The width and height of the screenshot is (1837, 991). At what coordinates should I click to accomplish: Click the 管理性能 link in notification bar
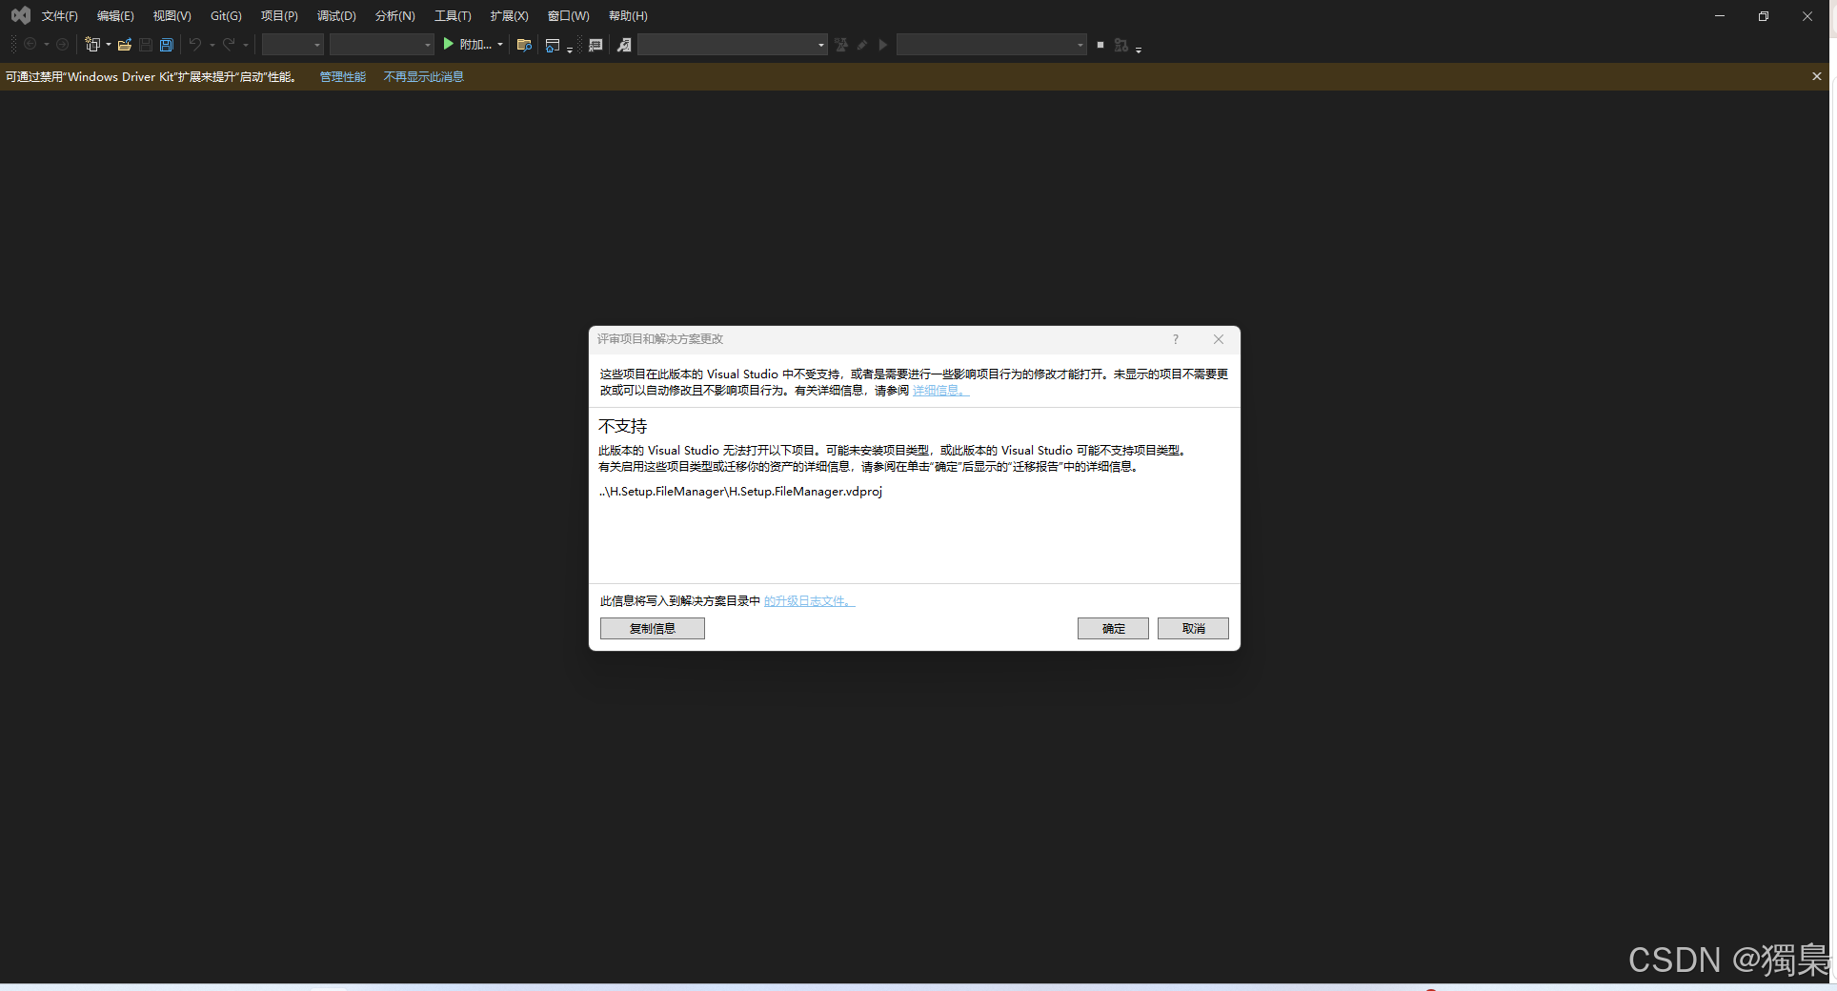(x=343, y=76)
